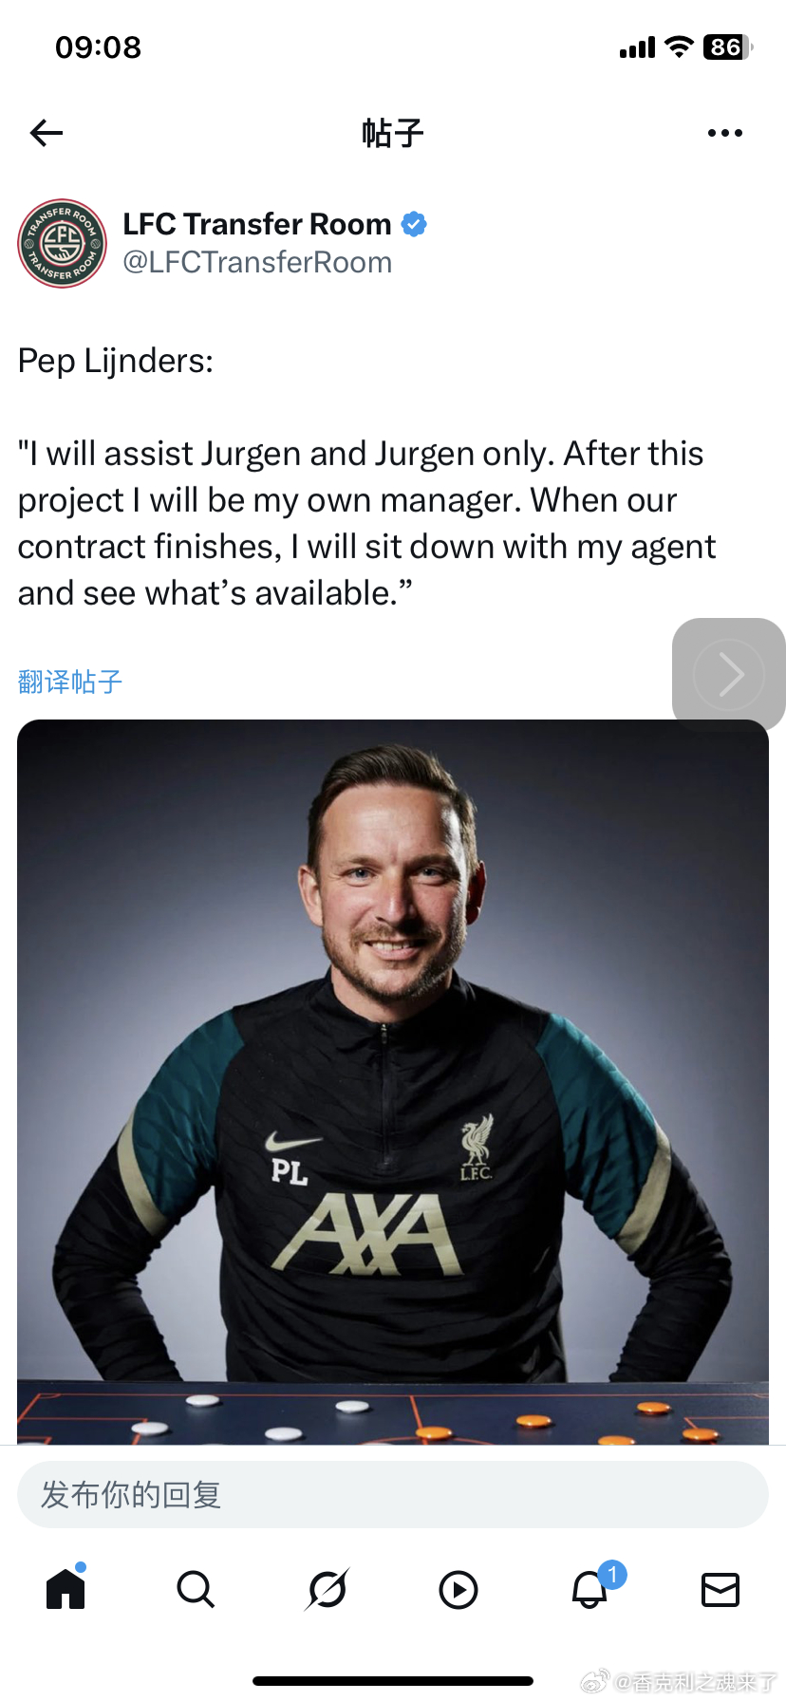Open notifications bell with 1 badge
Screen dimensions: 786x1701
tap(590, 1588)
